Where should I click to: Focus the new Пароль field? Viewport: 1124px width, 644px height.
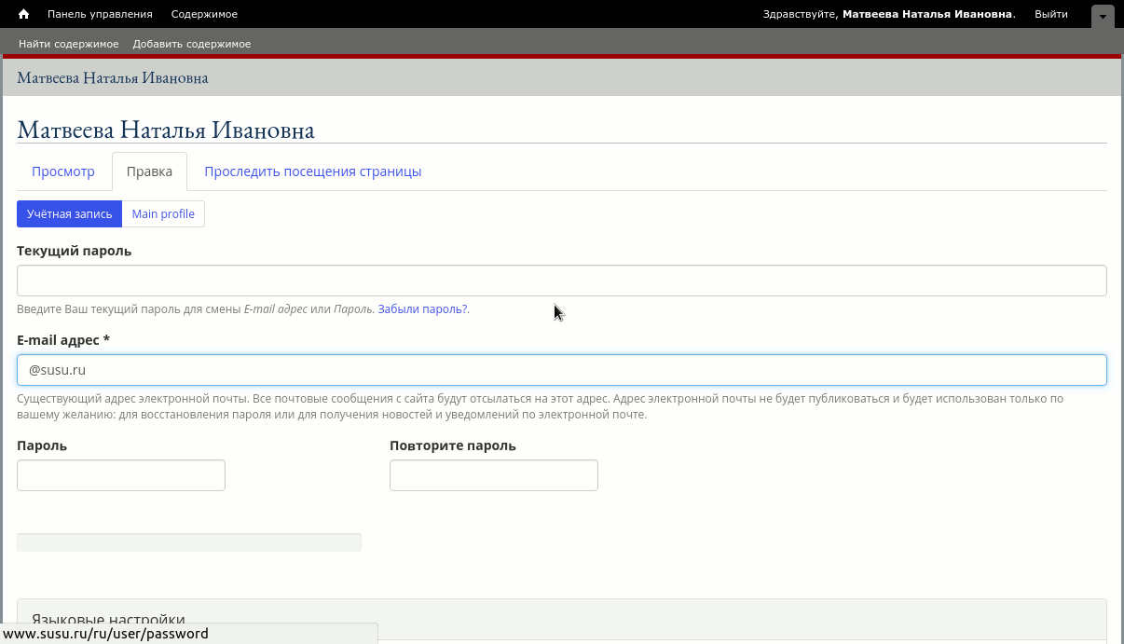[121, 475]
